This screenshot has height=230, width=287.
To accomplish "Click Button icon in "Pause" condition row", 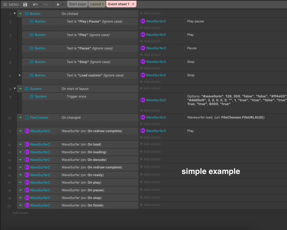I will (x=32, y=48).
